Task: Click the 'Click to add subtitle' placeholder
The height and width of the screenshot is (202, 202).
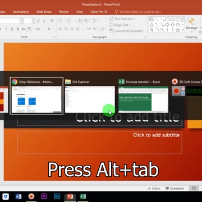Action: point(100,143)
